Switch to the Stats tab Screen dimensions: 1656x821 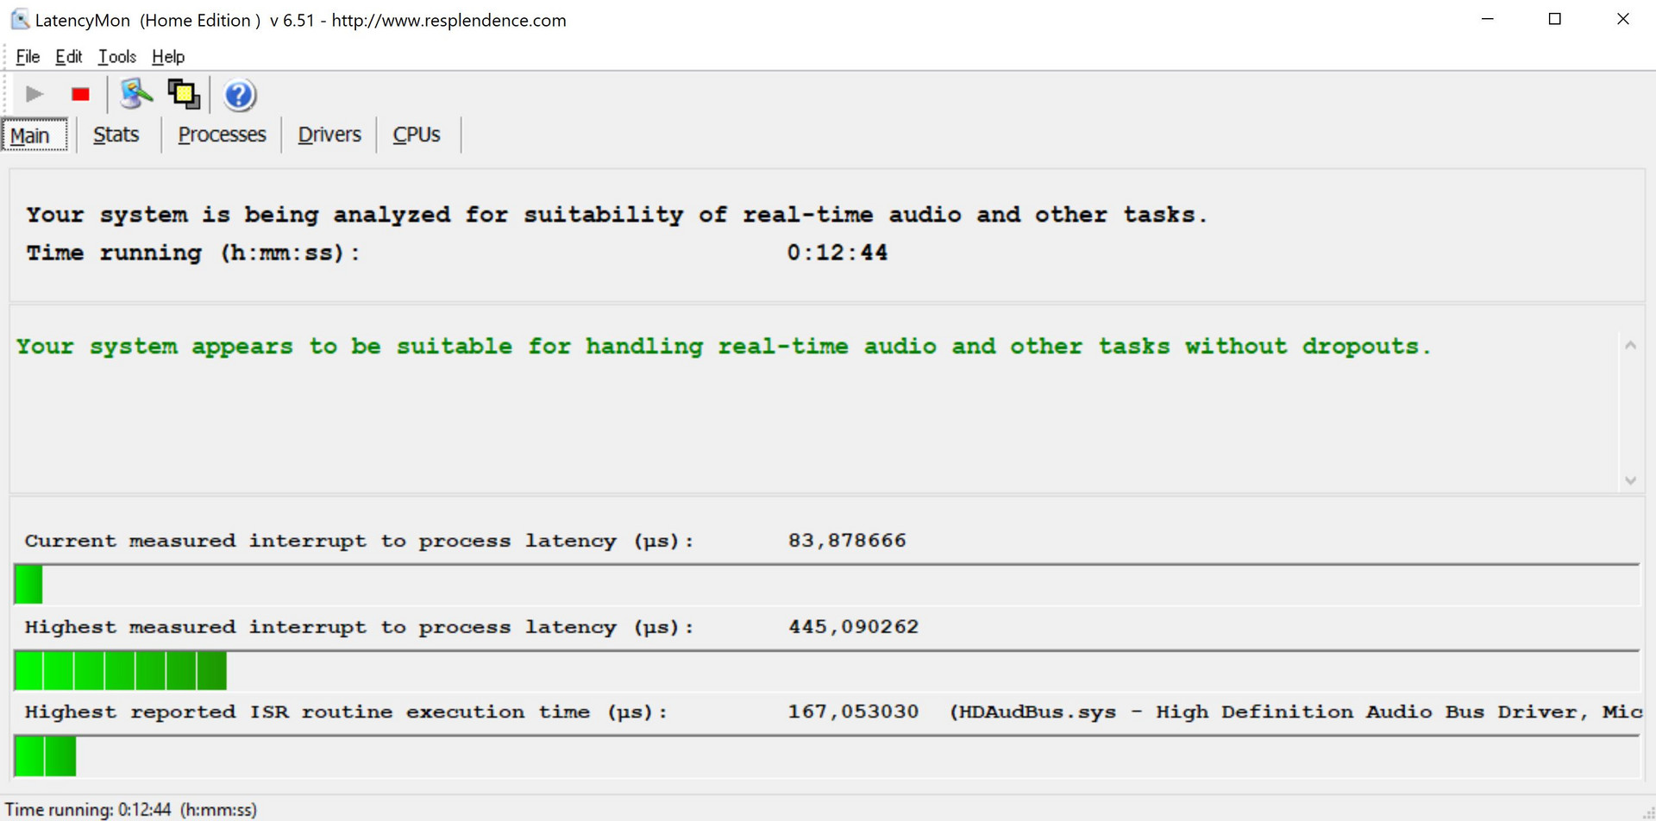coord(116,135)
